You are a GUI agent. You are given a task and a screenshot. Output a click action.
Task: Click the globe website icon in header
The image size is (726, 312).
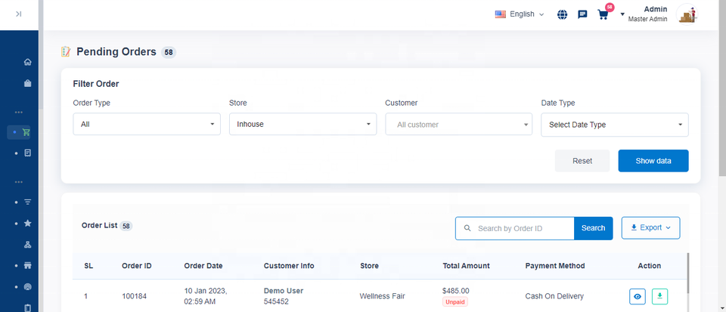(x=562, y=14)
